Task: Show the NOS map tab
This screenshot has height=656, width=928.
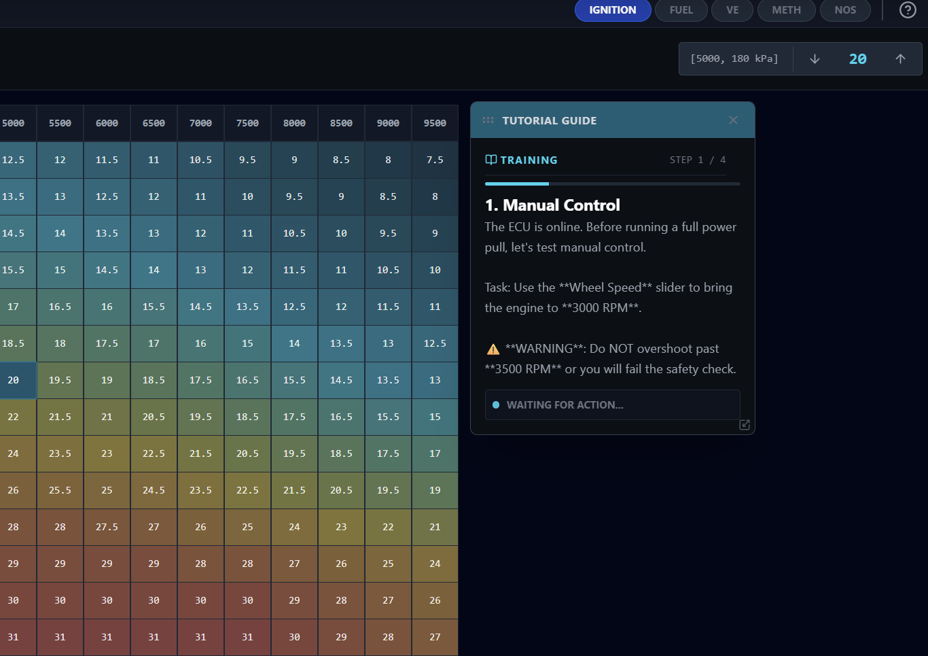Action: [x=844, y=10]
